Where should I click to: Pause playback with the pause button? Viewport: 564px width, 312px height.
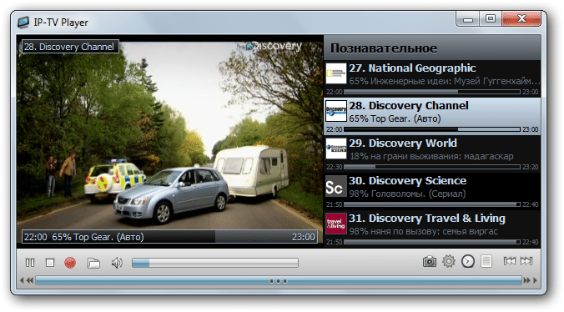tap(30, 263)
